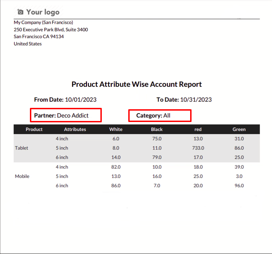Click the Tablet 4 inch attribute cell
Viewport: 272px width, 254px height.
pyautogui.click(x=62, y=139)
